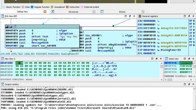Click the jump arrow next to EDX register

click(x=158, y=32)
